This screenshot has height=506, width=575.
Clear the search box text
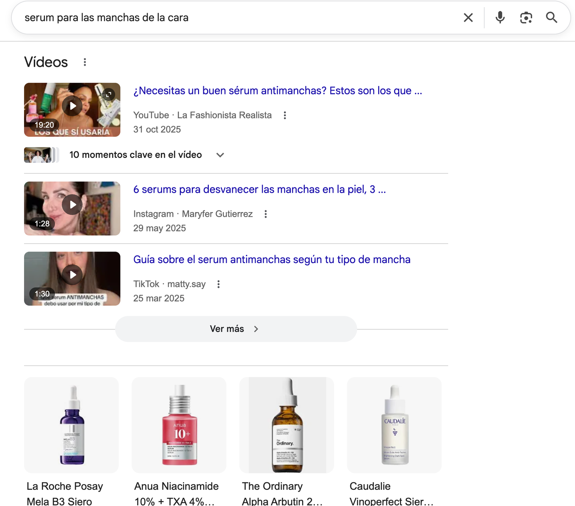(468, 18)
